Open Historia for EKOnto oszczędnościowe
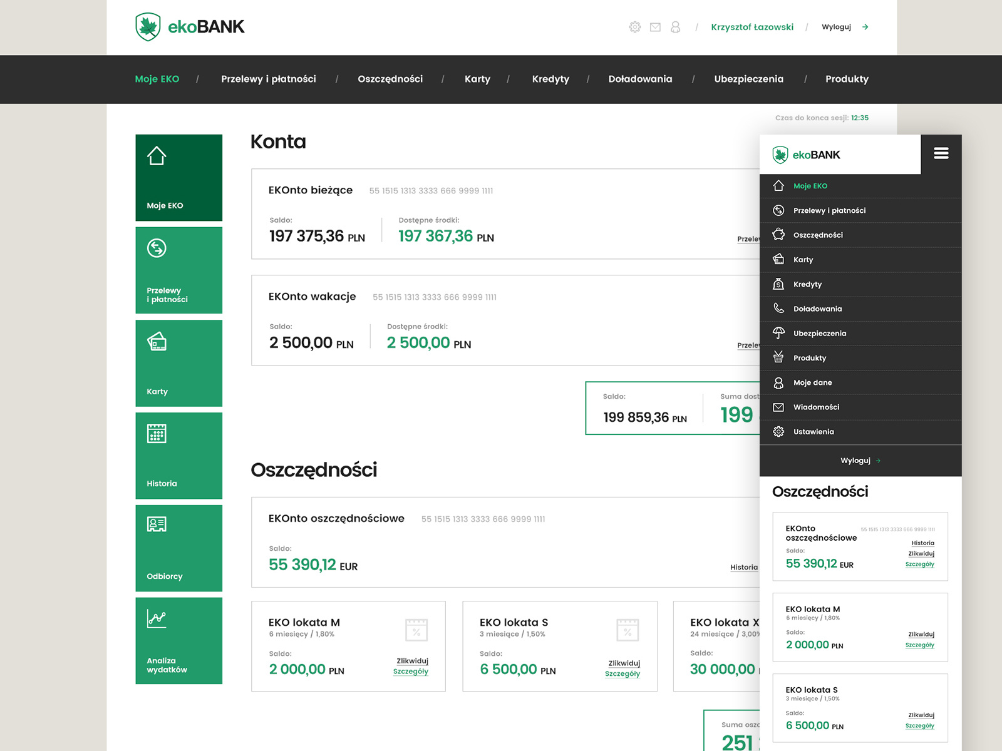 [743, 567]
